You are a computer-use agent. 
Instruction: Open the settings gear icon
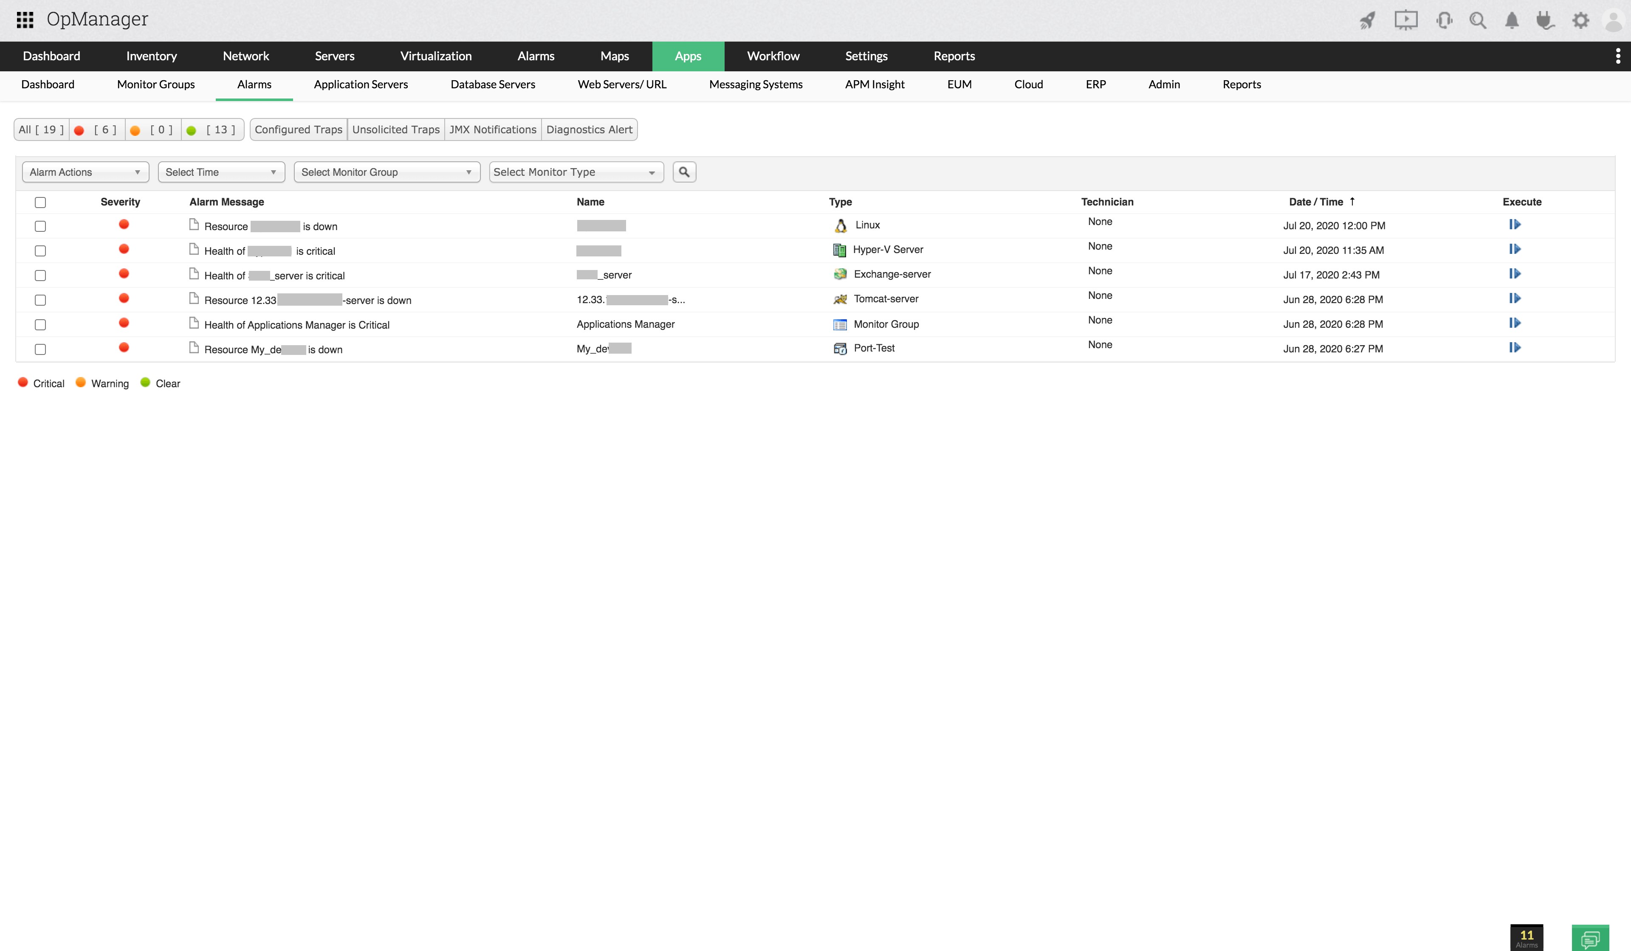click(1580, 20)
